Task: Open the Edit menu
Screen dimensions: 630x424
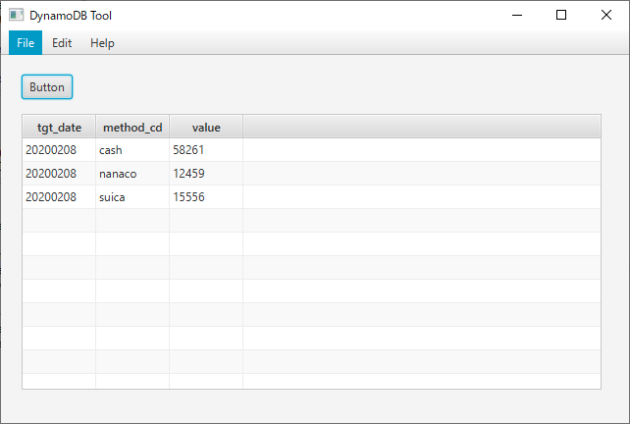Action: 62,42
